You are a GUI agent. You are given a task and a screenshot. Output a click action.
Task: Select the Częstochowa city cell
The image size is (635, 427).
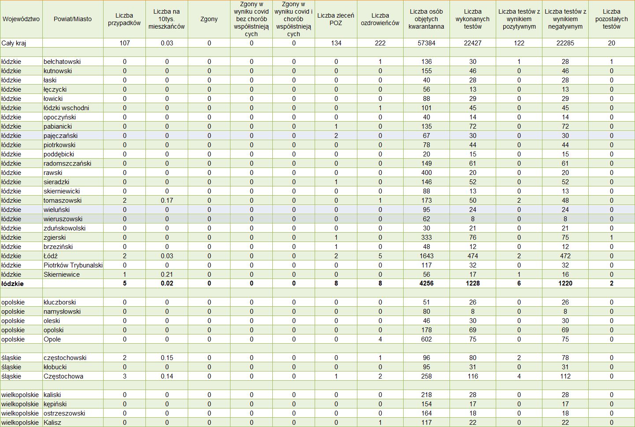click(73, 376)
